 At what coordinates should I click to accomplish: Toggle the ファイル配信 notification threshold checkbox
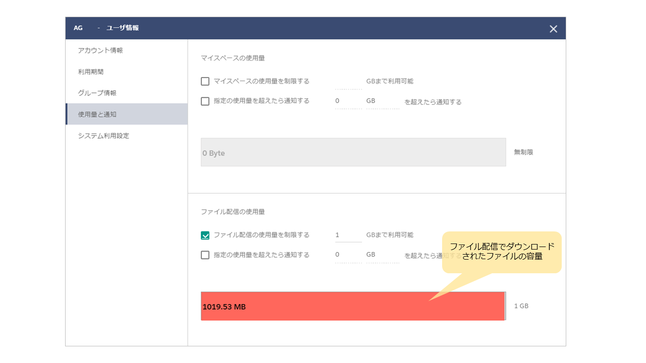(x=205, y=255)
